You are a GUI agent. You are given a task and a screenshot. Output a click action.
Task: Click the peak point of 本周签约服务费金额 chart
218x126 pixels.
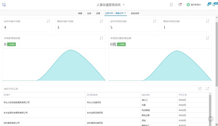point(177,51)
